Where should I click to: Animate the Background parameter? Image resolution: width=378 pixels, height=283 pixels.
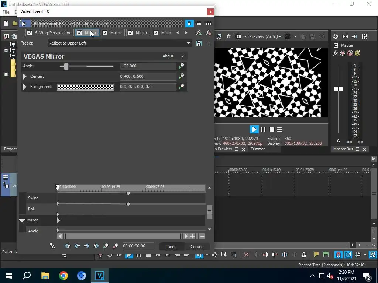(x=181, y=87)
